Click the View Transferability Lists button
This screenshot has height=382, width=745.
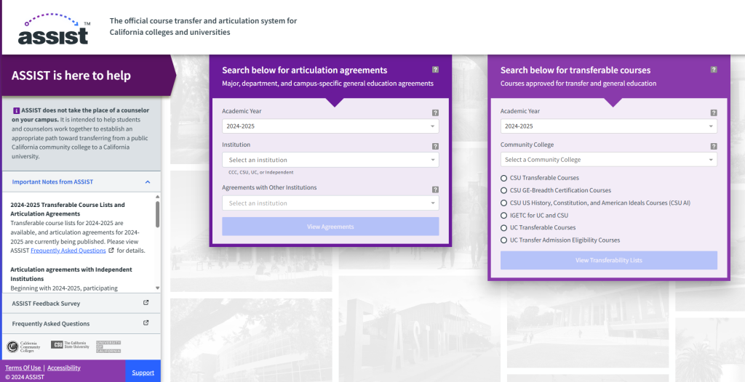click(x=608, y=260)
